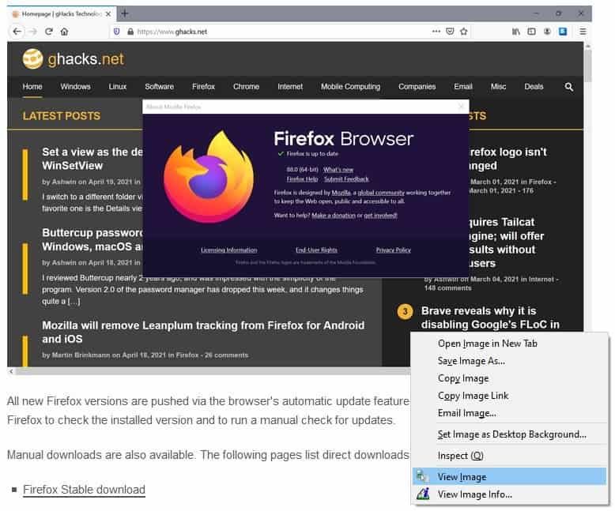Click the browser Back arrow
615x511 pixels.
[17, 32]
